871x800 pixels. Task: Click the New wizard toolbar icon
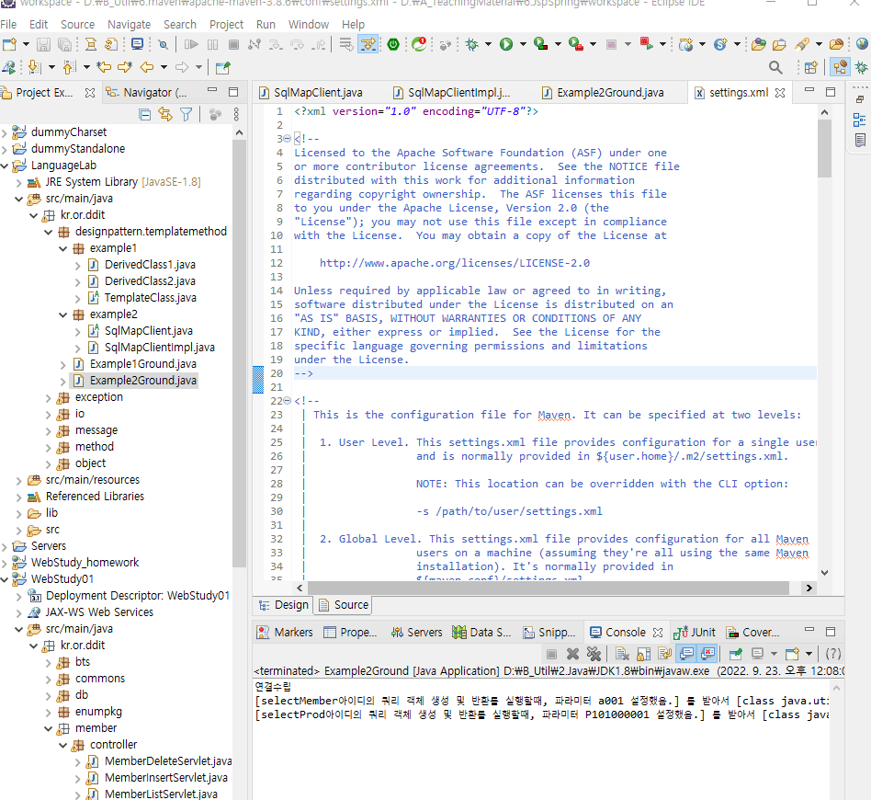point(9,44)
